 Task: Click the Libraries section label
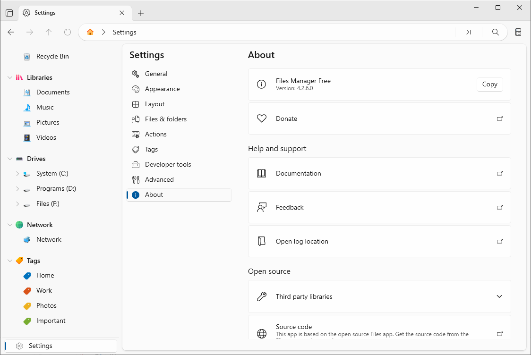pyautogui.click(x=40, y=77)
